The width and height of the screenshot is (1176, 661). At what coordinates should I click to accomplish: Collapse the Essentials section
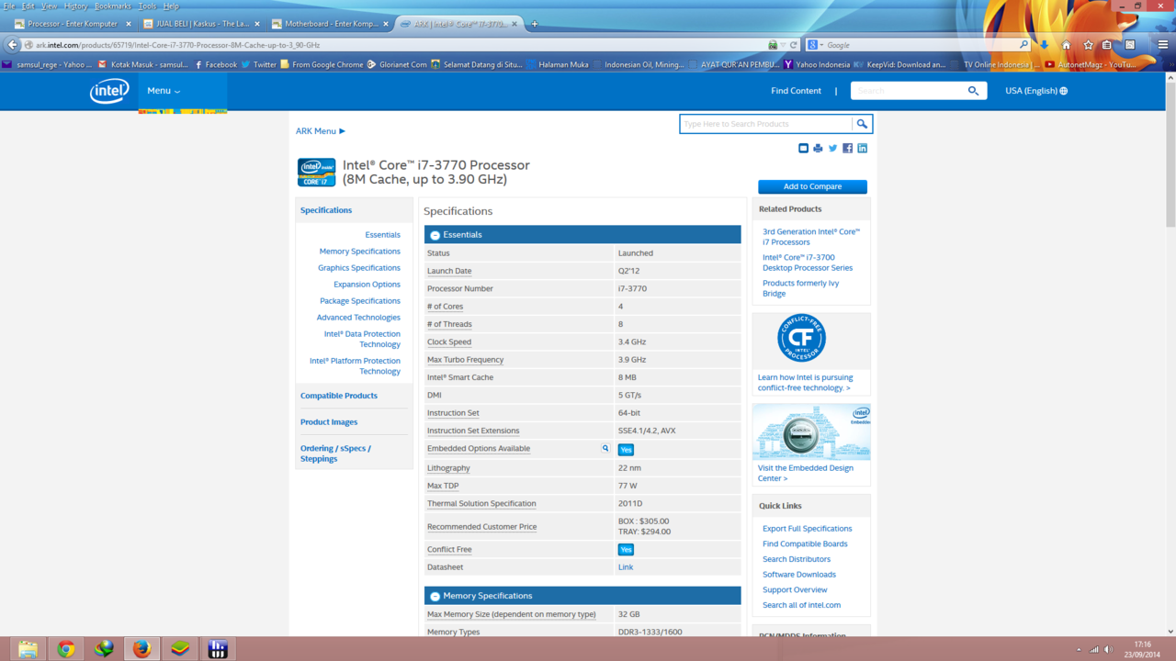pos(435,235)
